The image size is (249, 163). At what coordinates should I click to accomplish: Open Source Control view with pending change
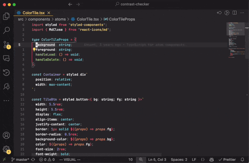pos(6,45)
